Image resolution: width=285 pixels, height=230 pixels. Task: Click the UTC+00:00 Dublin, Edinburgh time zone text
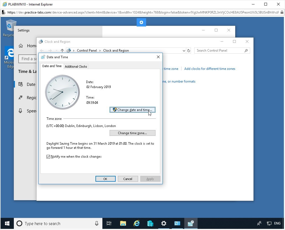[81, 126]
